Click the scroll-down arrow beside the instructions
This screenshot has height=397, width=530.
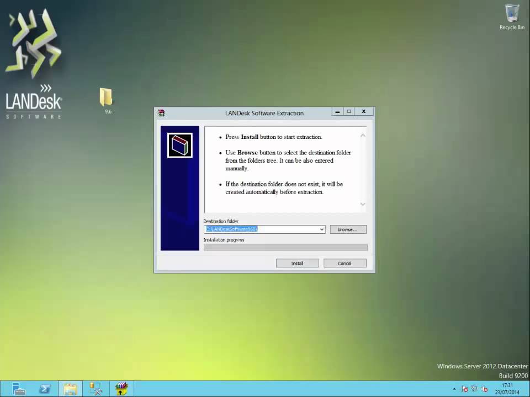362,205
